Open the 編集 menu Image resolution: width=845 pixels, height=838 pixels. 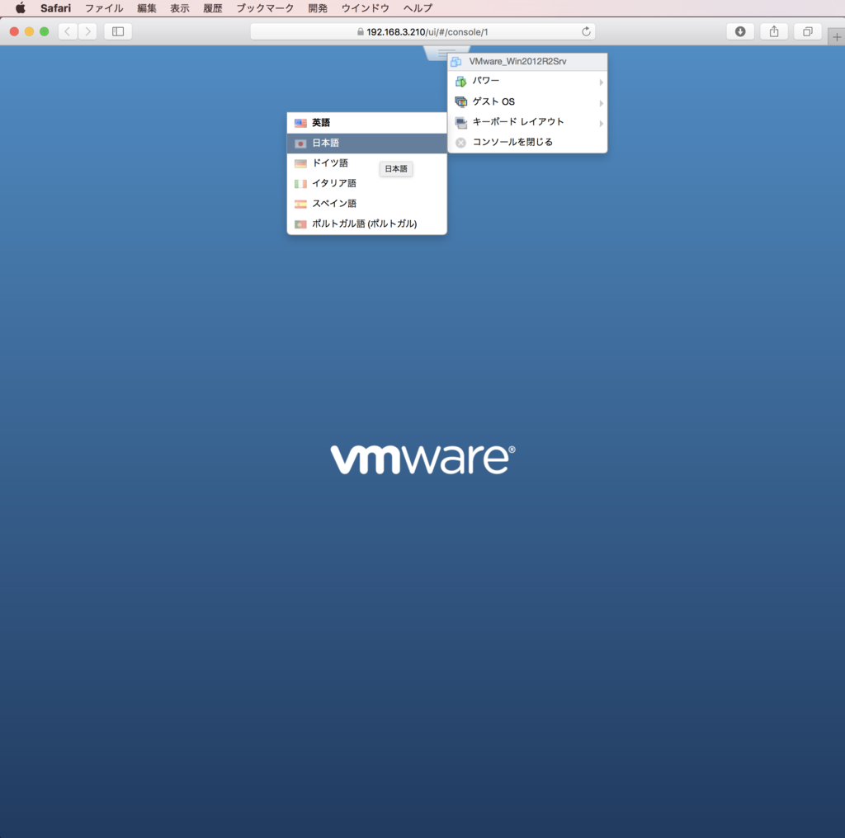[147, 8]
